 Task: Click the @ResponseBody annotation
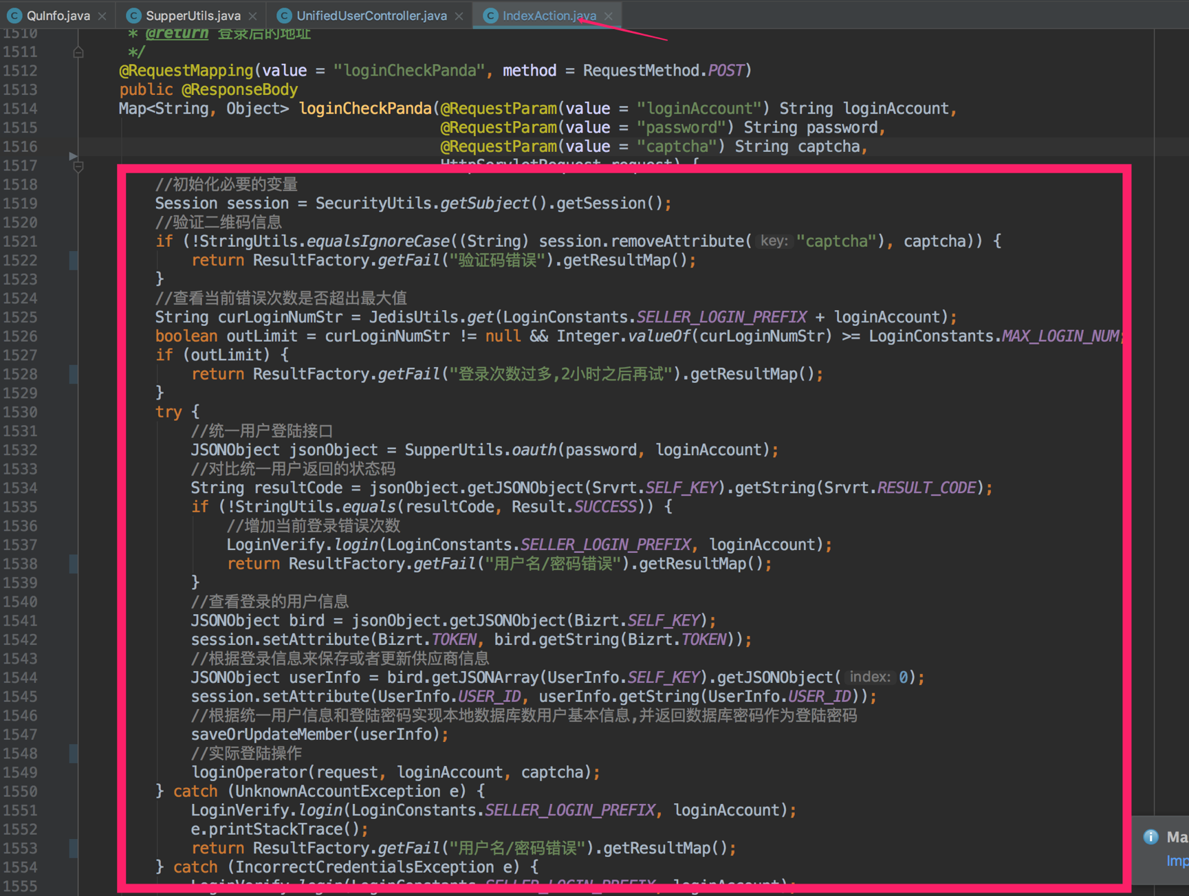click(240, 90)
